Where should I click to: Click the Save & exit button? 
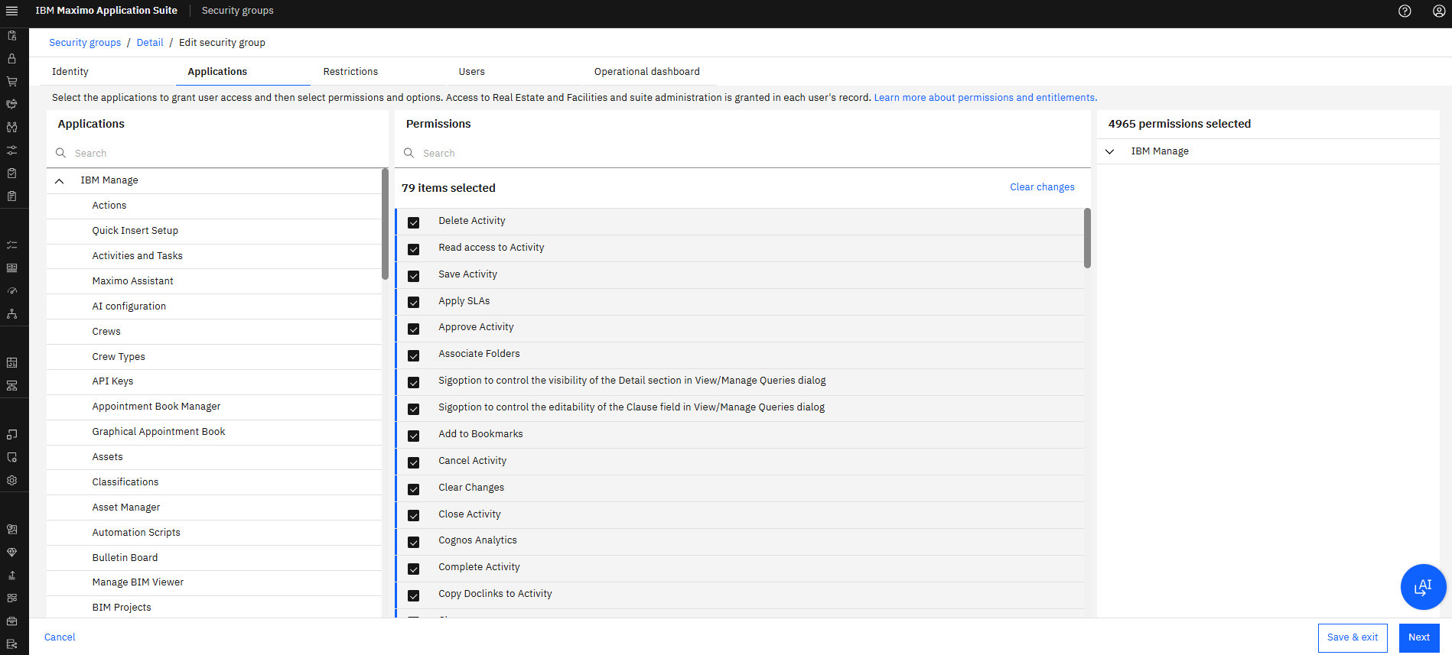1352,637
